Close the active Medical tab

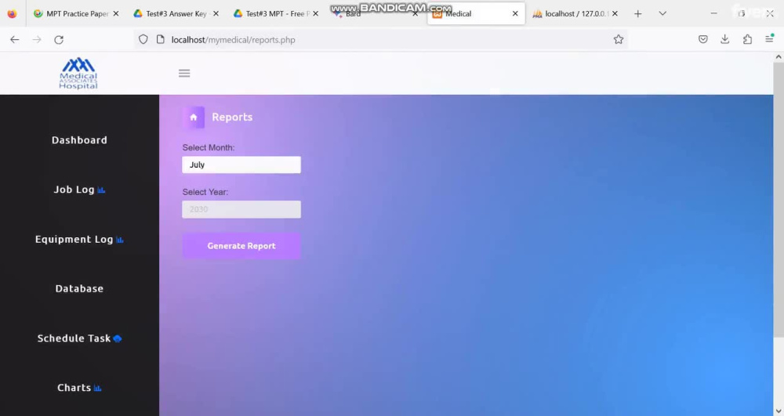pyautogui.click(x=515, y=13)
